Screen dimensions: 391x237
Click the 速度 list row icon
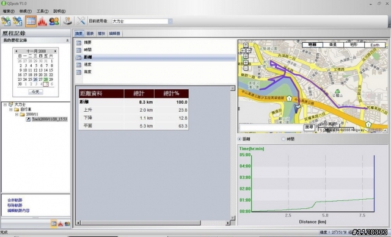coord(79,65)
